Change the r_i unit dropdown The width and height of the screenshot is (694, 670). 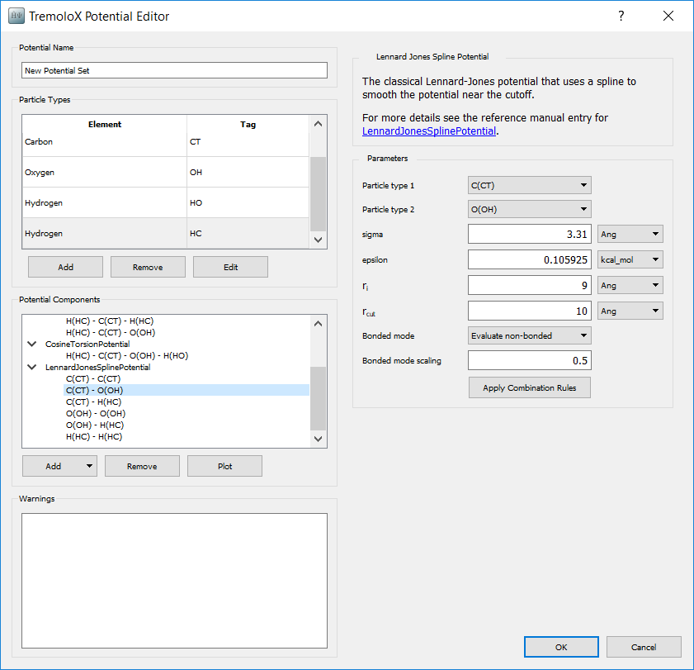click(630, 285)
